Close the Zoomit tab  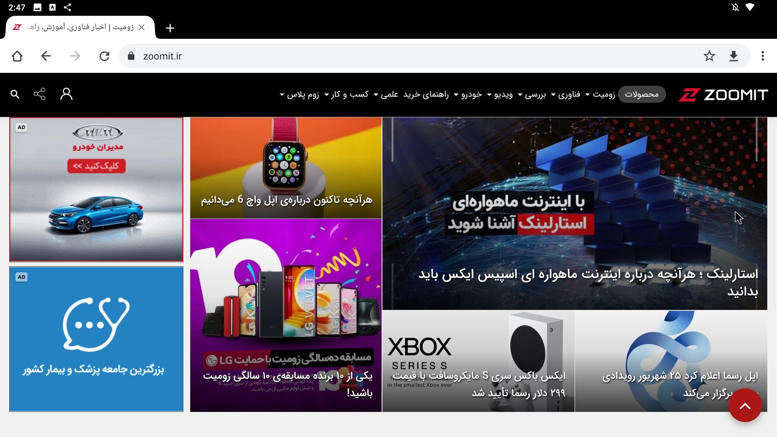click(141, 27)
